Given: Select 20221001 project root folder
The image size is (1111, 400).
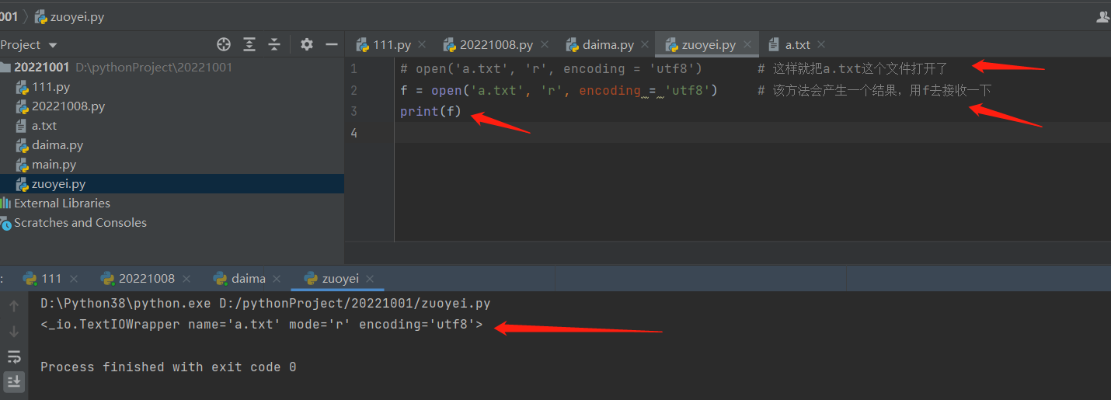Looking at the screenshot, I should point(41,68).
